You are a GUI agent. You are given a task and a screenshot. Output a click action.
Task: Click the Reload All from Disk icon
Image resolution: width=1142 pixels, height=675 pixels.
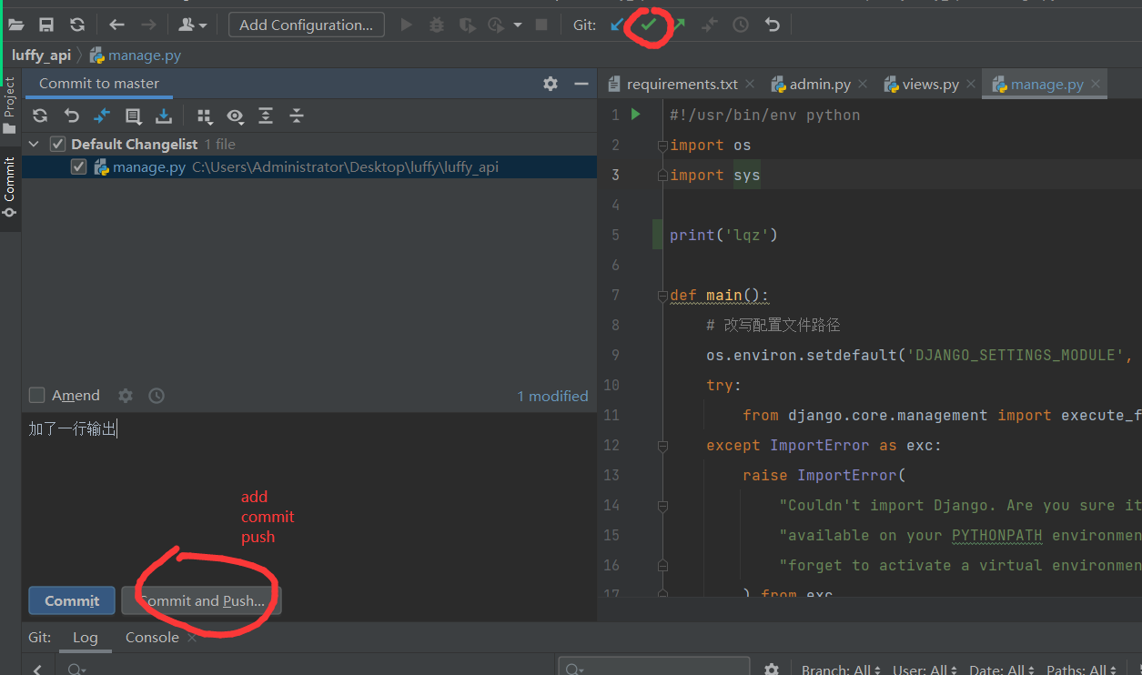click(77, 25)
